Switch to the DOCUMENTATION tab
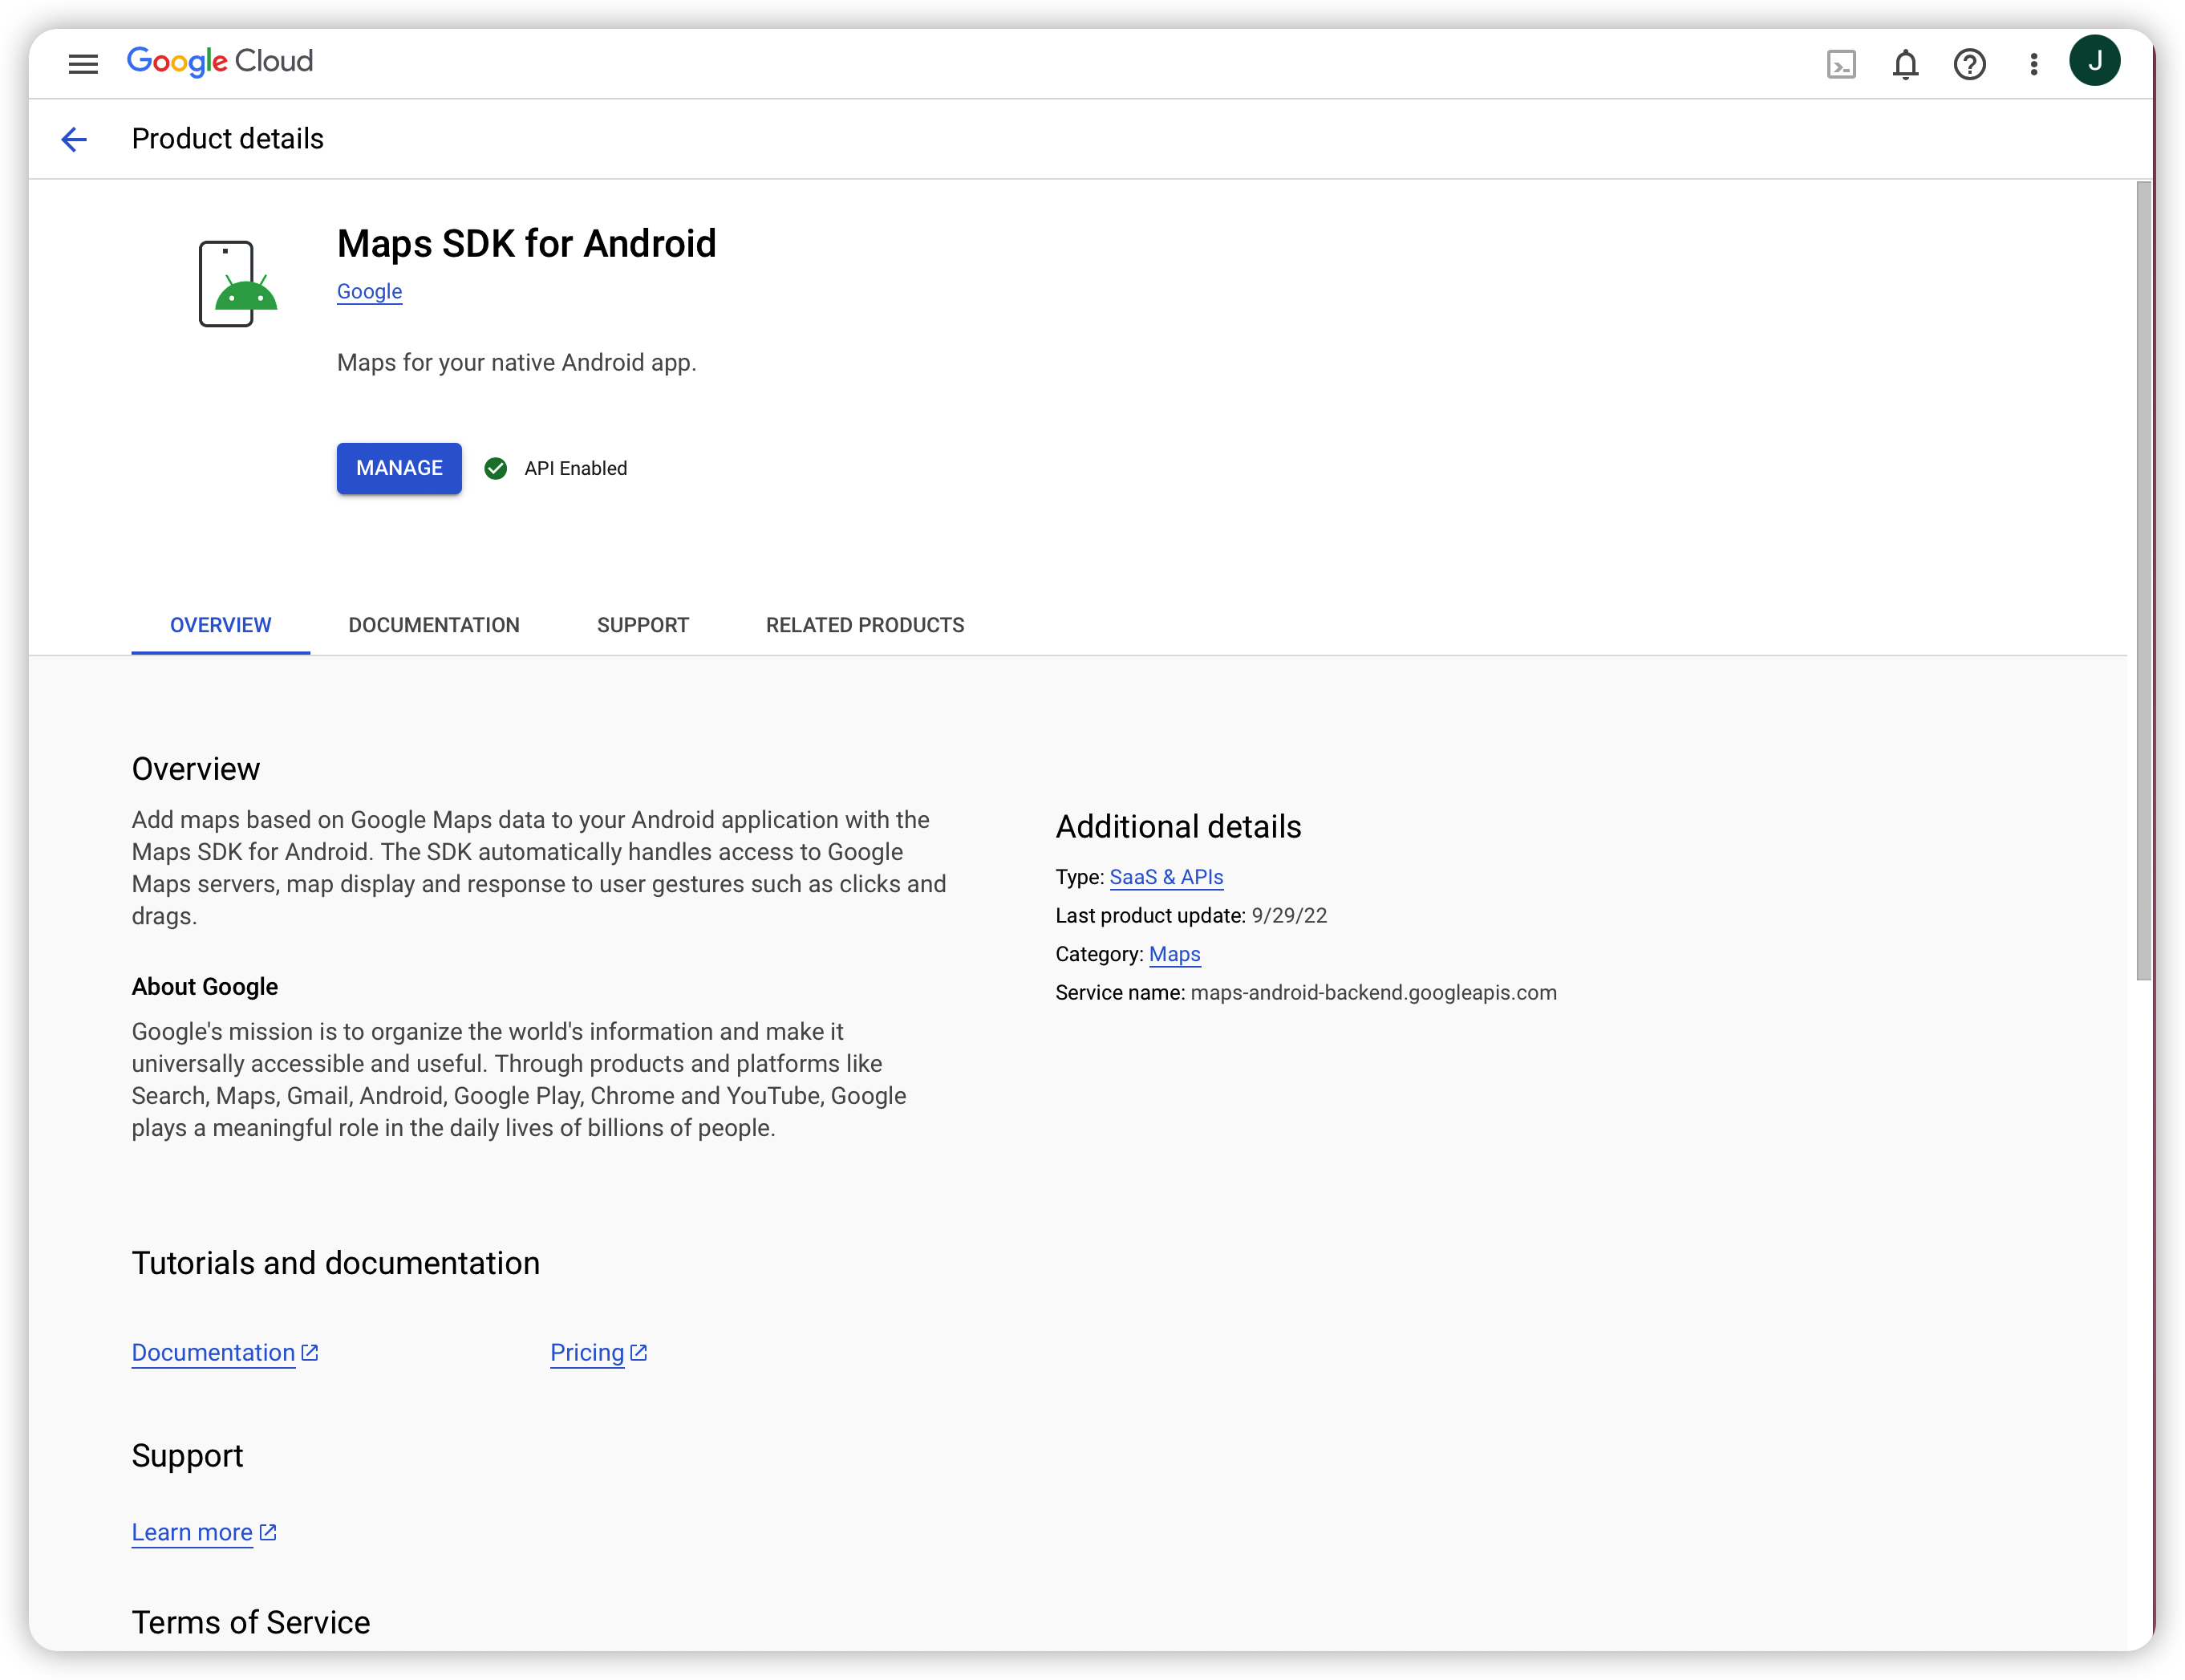Screen dimensions: 2185x1680 pyautogui.click(x=434, y=625)
